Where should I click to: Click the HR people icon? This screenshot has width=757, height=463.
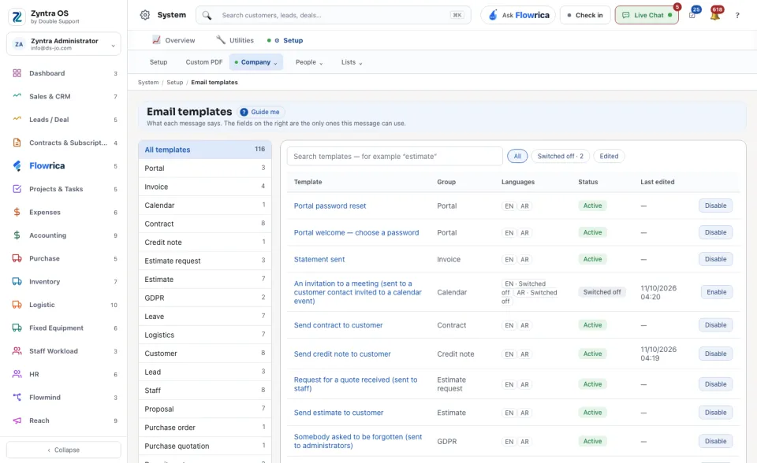17,374
